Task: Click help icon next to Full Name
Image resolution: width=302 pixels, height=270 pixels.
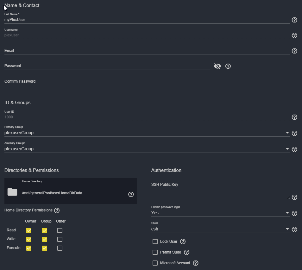Action: pos(294,20)
